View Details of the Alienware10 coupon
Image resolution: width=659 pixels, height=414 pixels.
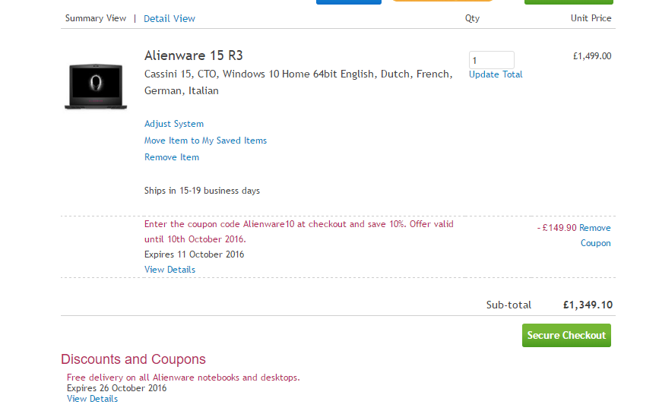(170, 270)
